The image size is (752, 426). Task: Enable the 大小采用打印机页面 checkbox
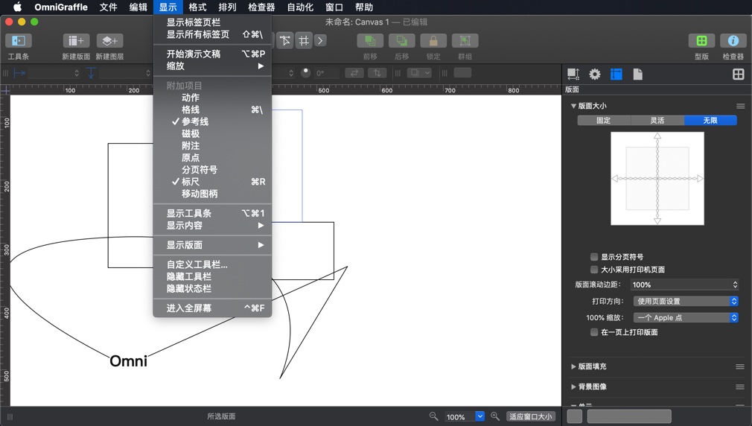pyautogui.click(x=594, y=269)
